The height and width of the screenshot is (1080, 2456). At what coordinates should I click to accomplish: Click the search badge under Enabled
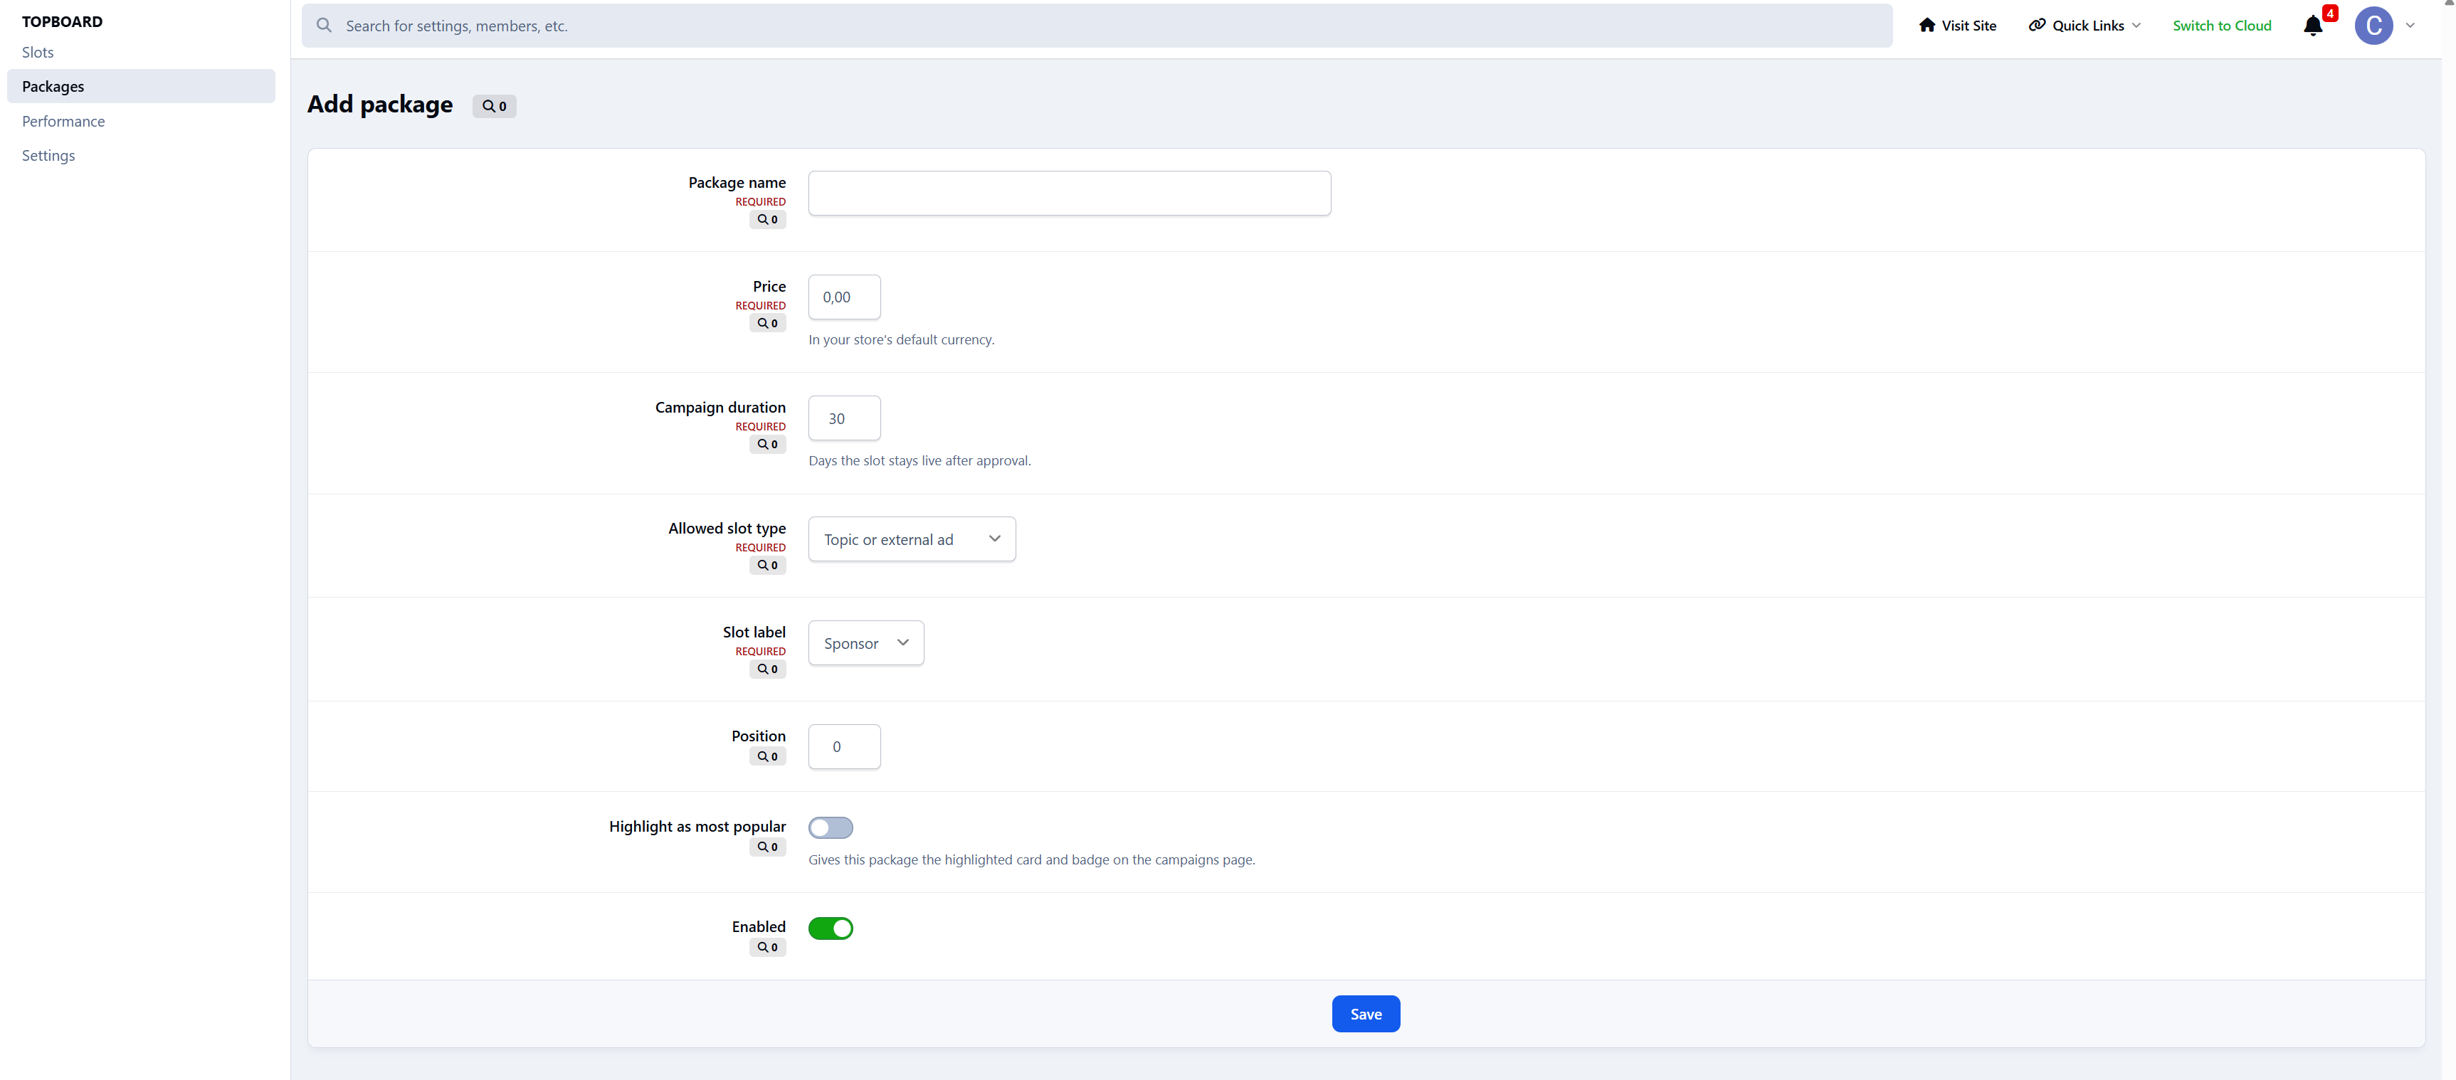767,948
